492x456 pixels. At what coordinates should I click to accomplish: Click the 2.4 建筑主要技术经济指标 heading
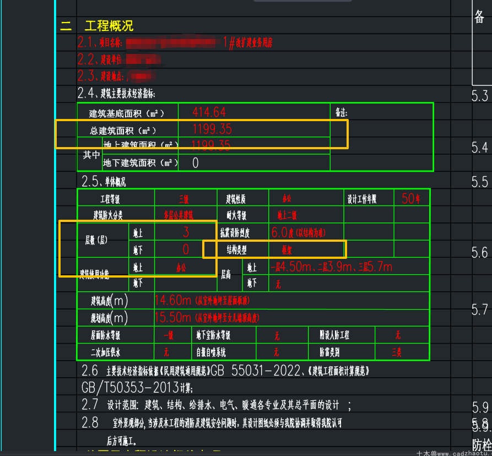pos(116,93)
